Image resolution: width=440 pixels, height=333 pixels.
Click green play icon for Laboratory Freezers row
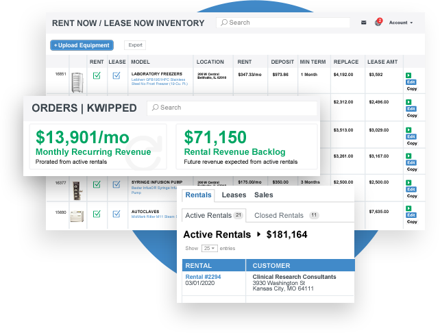[408, 76]
